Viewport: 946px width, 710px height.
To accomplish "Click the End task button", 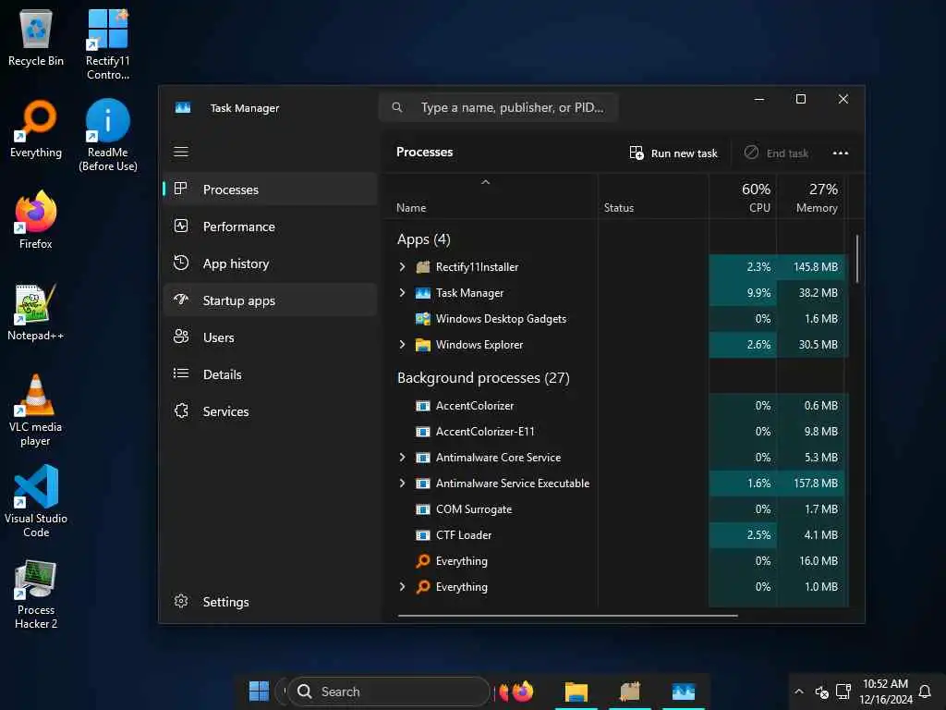I will point(776,153).
